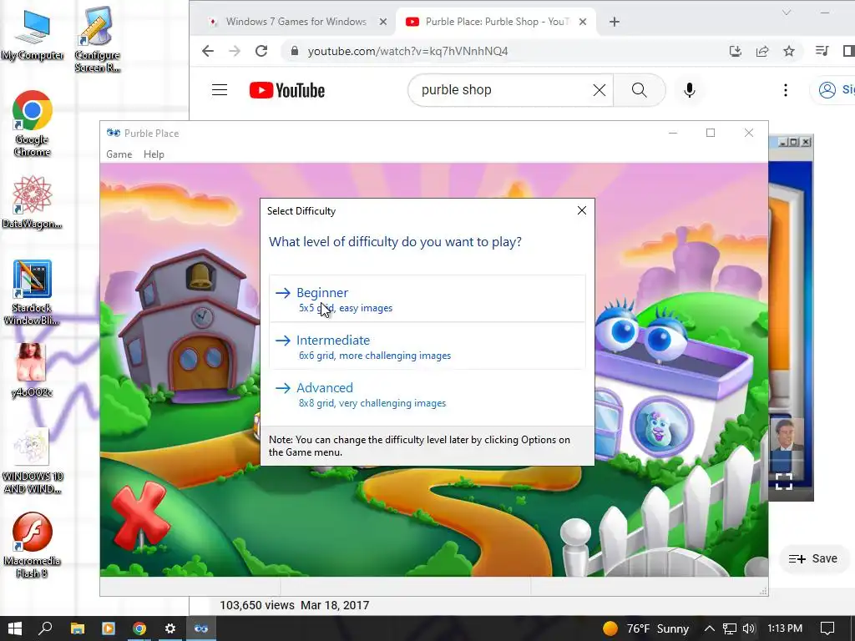Open Configure Screen R... desktop shortcut
Viewport: 855px width, 641px height.
click(x=98, y=40)
